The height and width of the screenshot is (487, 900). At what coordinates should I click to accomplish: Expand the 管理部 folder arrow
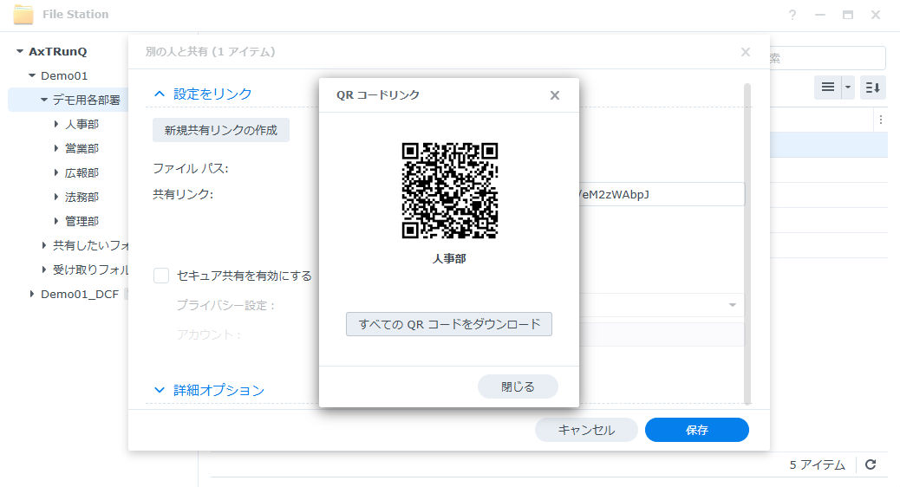pyautogui.click(x=56, y=221)
